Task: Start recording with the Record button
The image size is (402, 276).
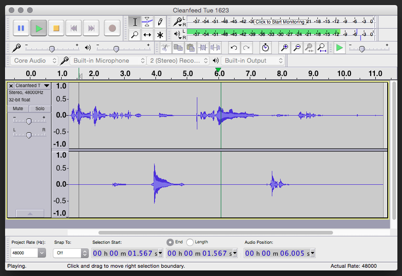Action: 112,28
